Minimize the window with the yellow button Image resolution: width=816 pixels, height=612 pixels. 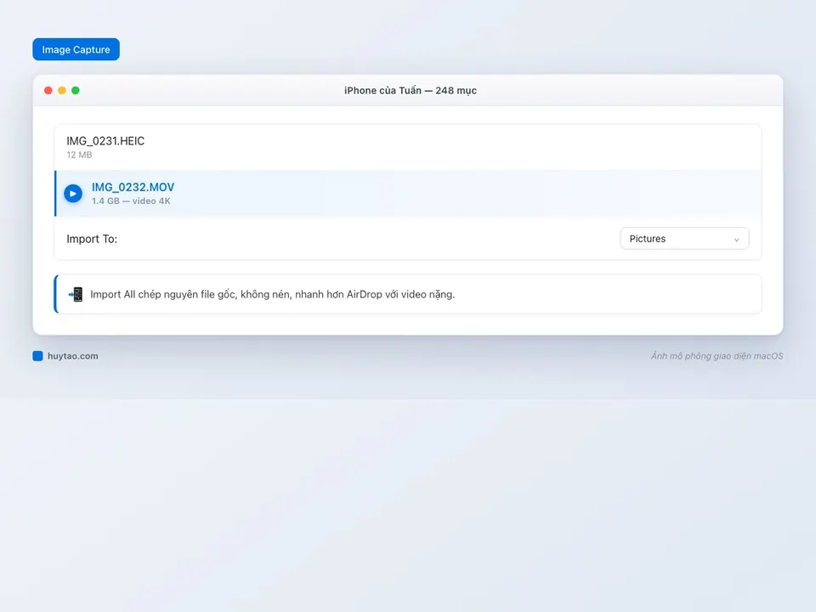pyautogui.click(x=62, y=91)
